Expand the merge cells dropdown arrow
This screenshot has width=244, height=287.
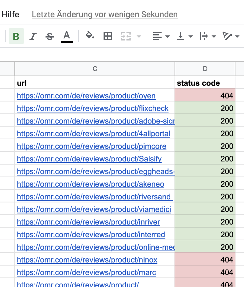pos(139,36)
